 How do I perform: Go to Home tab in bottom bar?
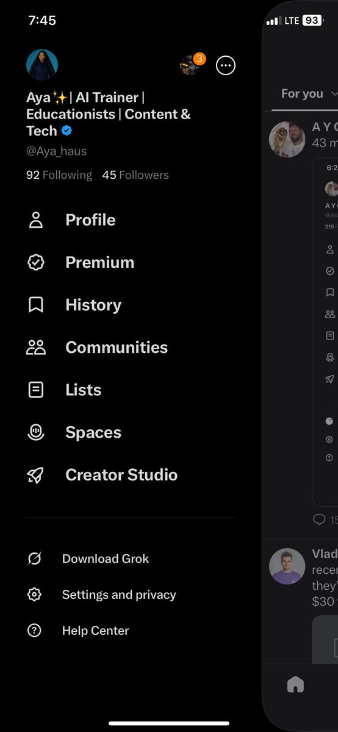pos(295,684)
